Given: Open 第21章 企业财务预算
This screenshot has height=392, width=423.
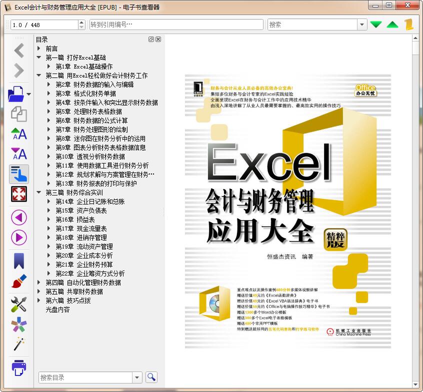Looking at the screenshot, I should pyautogui.click(x=84, y=264).
